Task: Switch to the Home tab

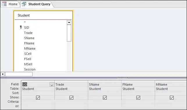Action: (x=10, y=4)
